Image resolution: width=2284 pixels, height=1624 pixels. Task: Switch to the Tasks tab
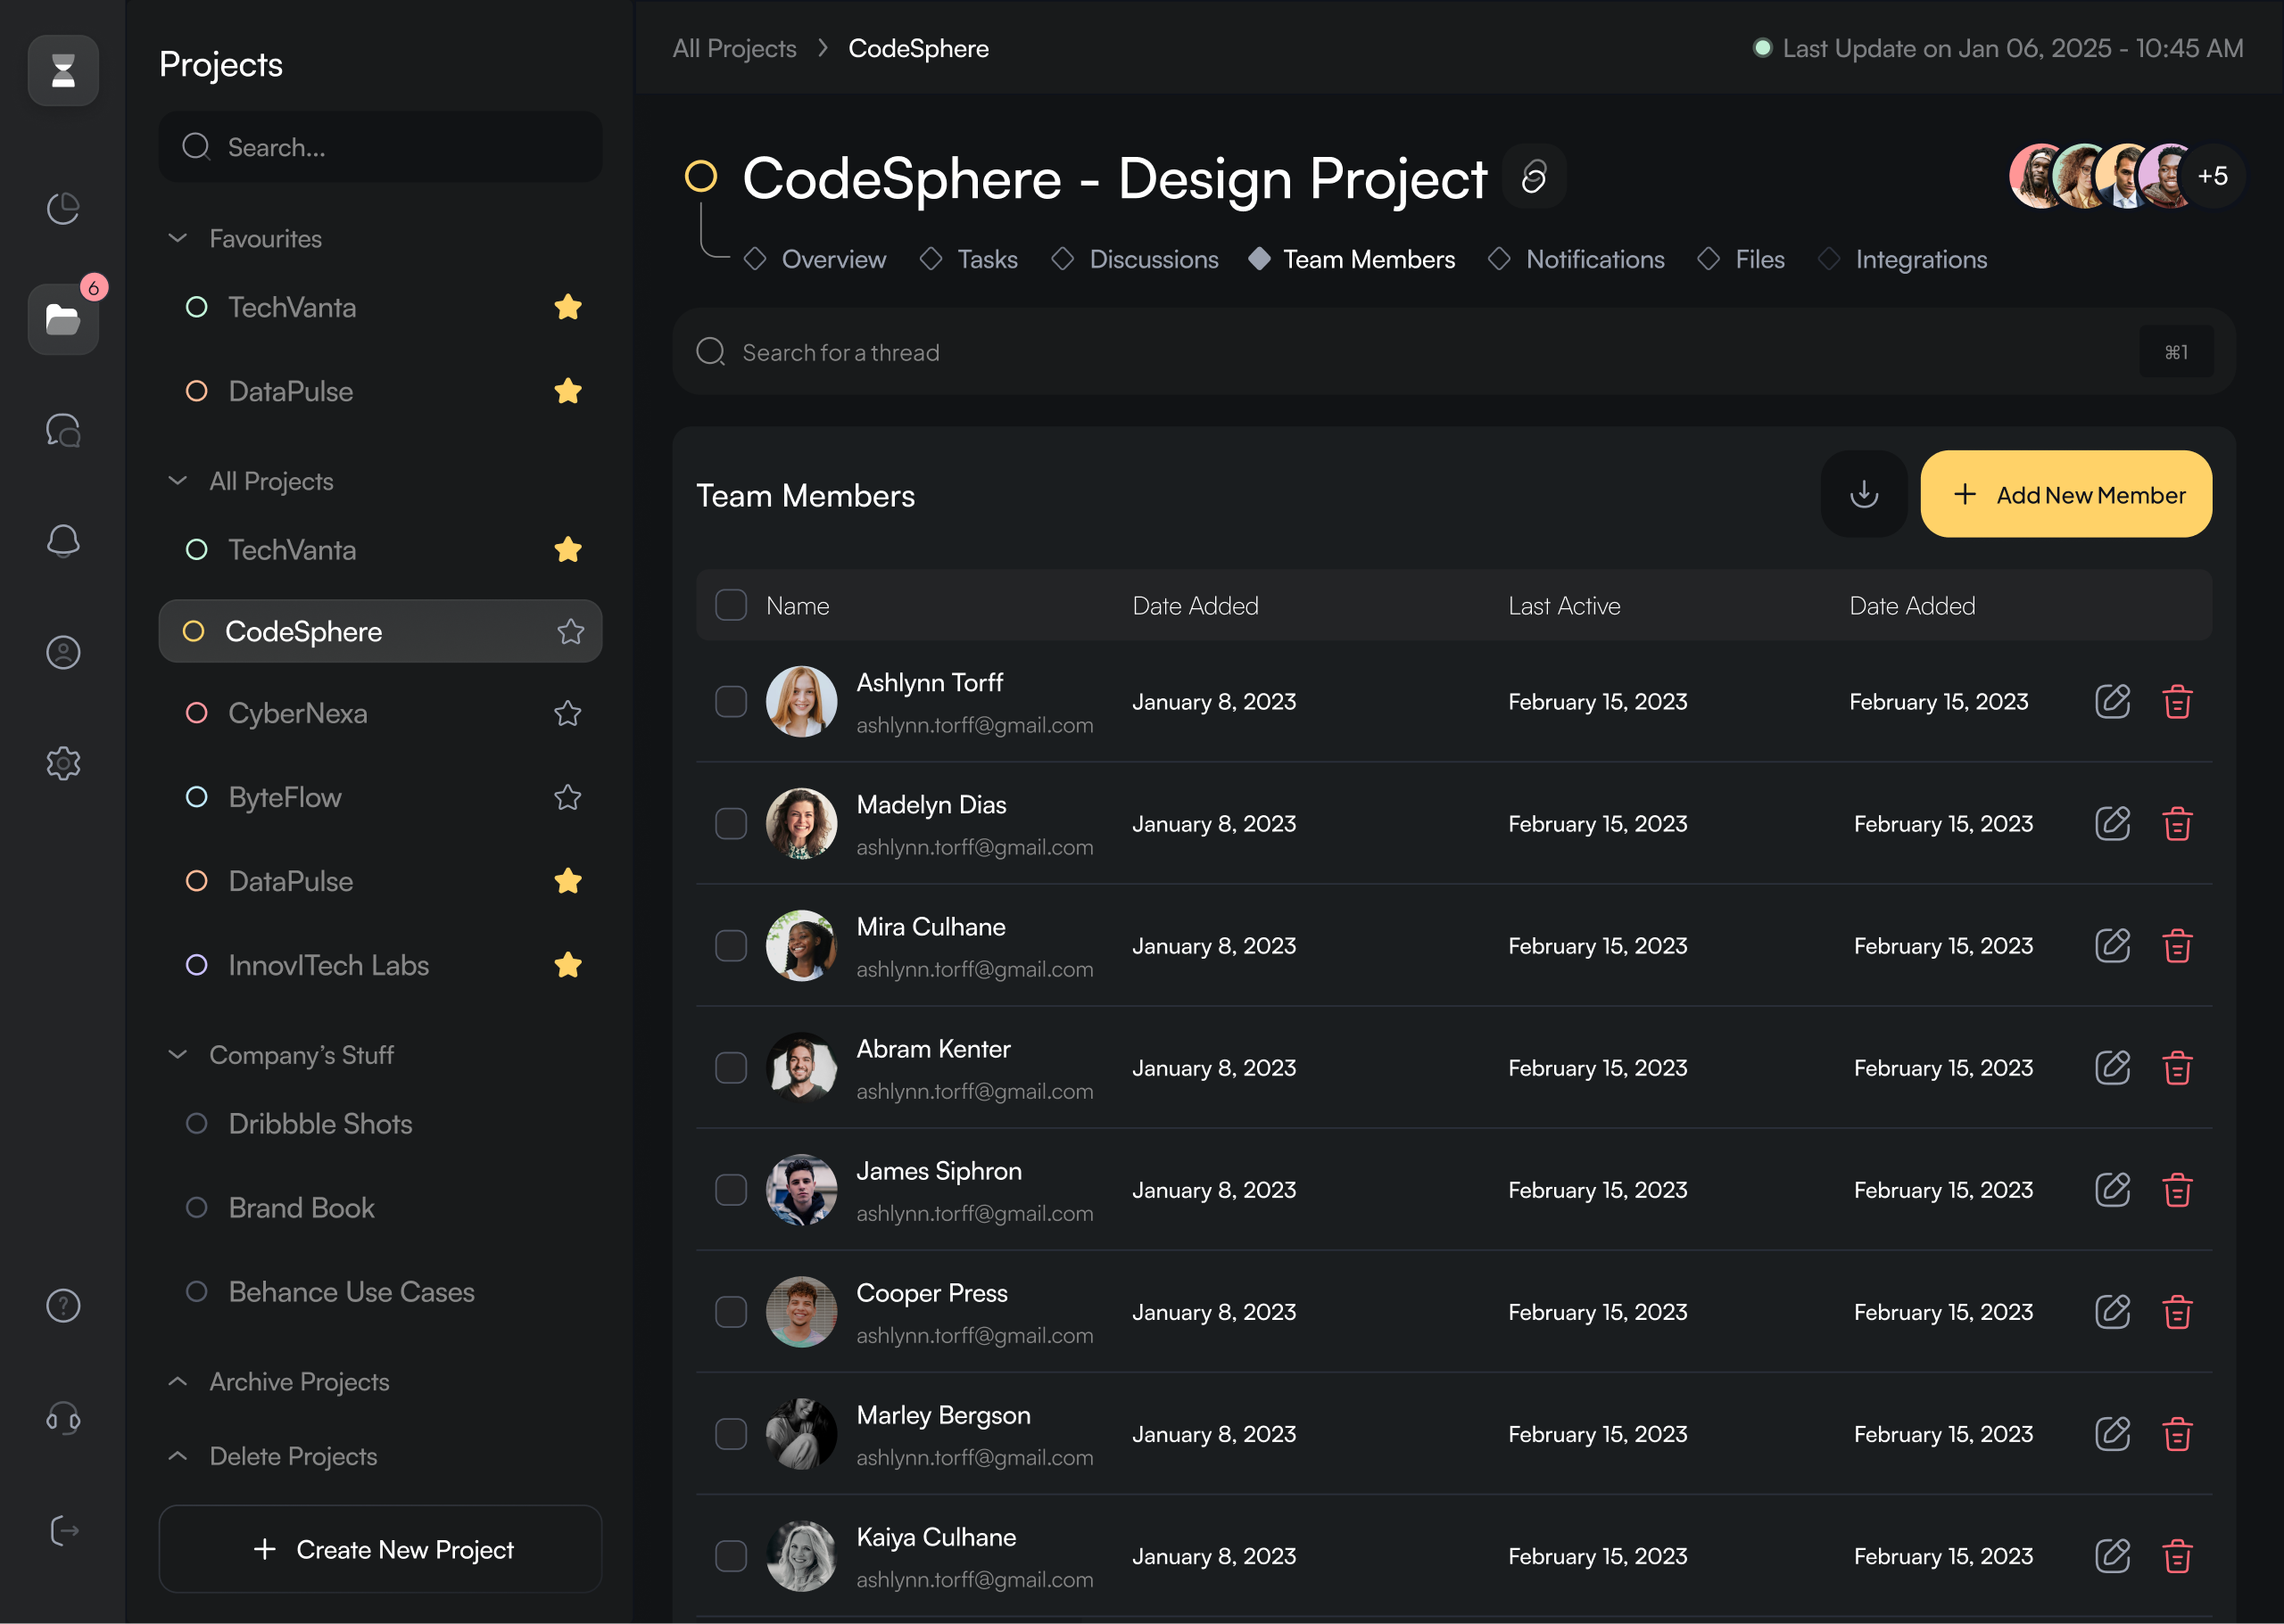click(968, 260)
